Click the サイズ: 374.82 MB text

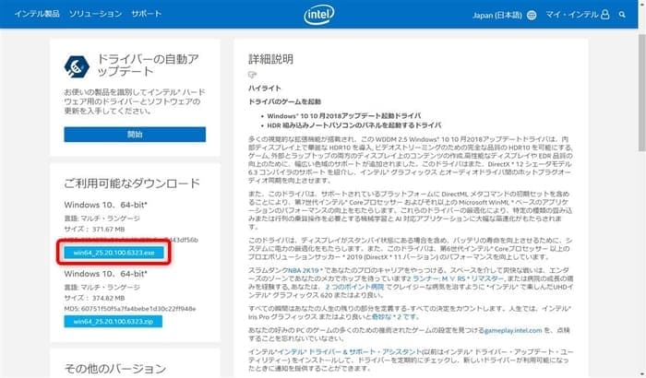click(x=94, y=298)
